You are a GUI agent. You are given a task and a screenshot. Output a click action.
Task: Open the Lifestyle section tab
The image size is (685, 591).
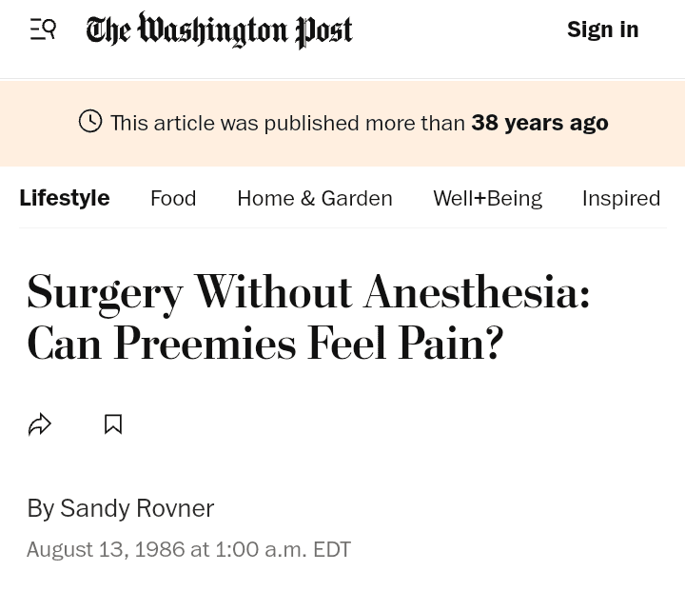pyautogui.click(x=65, y=198)
